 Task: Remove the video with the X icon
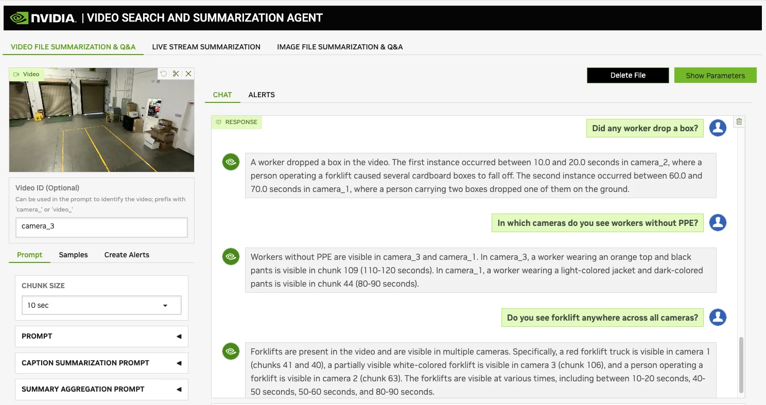pos(188,74)
